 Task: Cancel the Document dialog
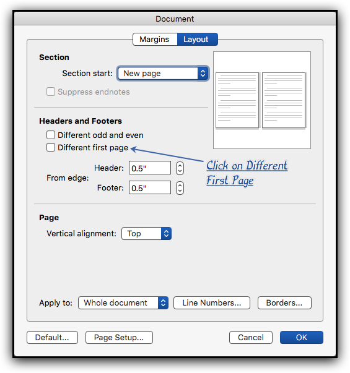click(251, 337)
